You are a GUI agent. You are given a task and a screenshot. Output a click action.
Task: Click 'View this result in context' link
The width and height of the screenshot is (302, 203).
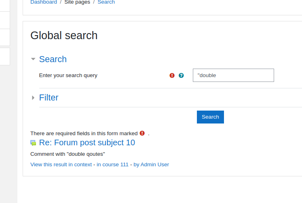pyautogui.click(x=61, y=165)
